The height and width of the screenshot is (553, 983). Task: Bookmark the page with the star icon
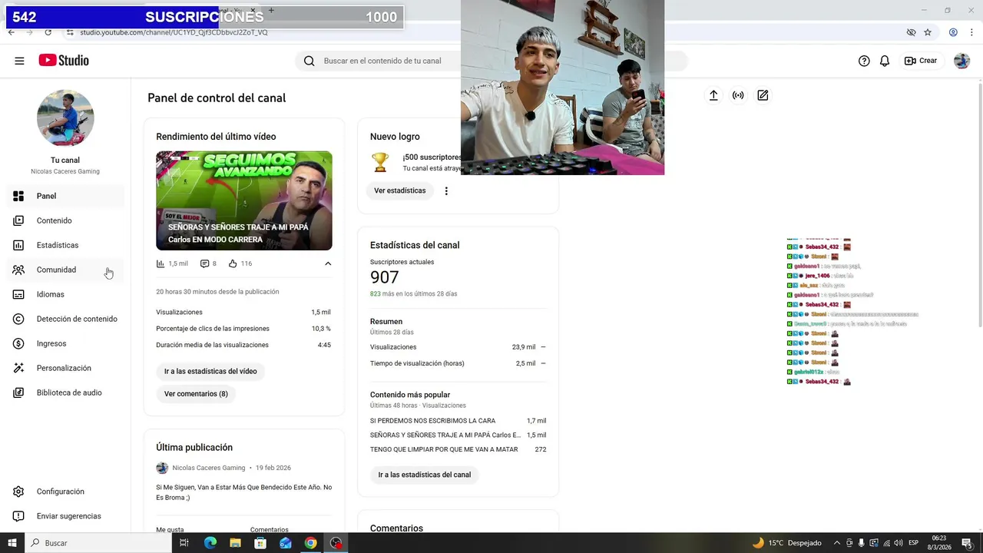coord(928,32)
